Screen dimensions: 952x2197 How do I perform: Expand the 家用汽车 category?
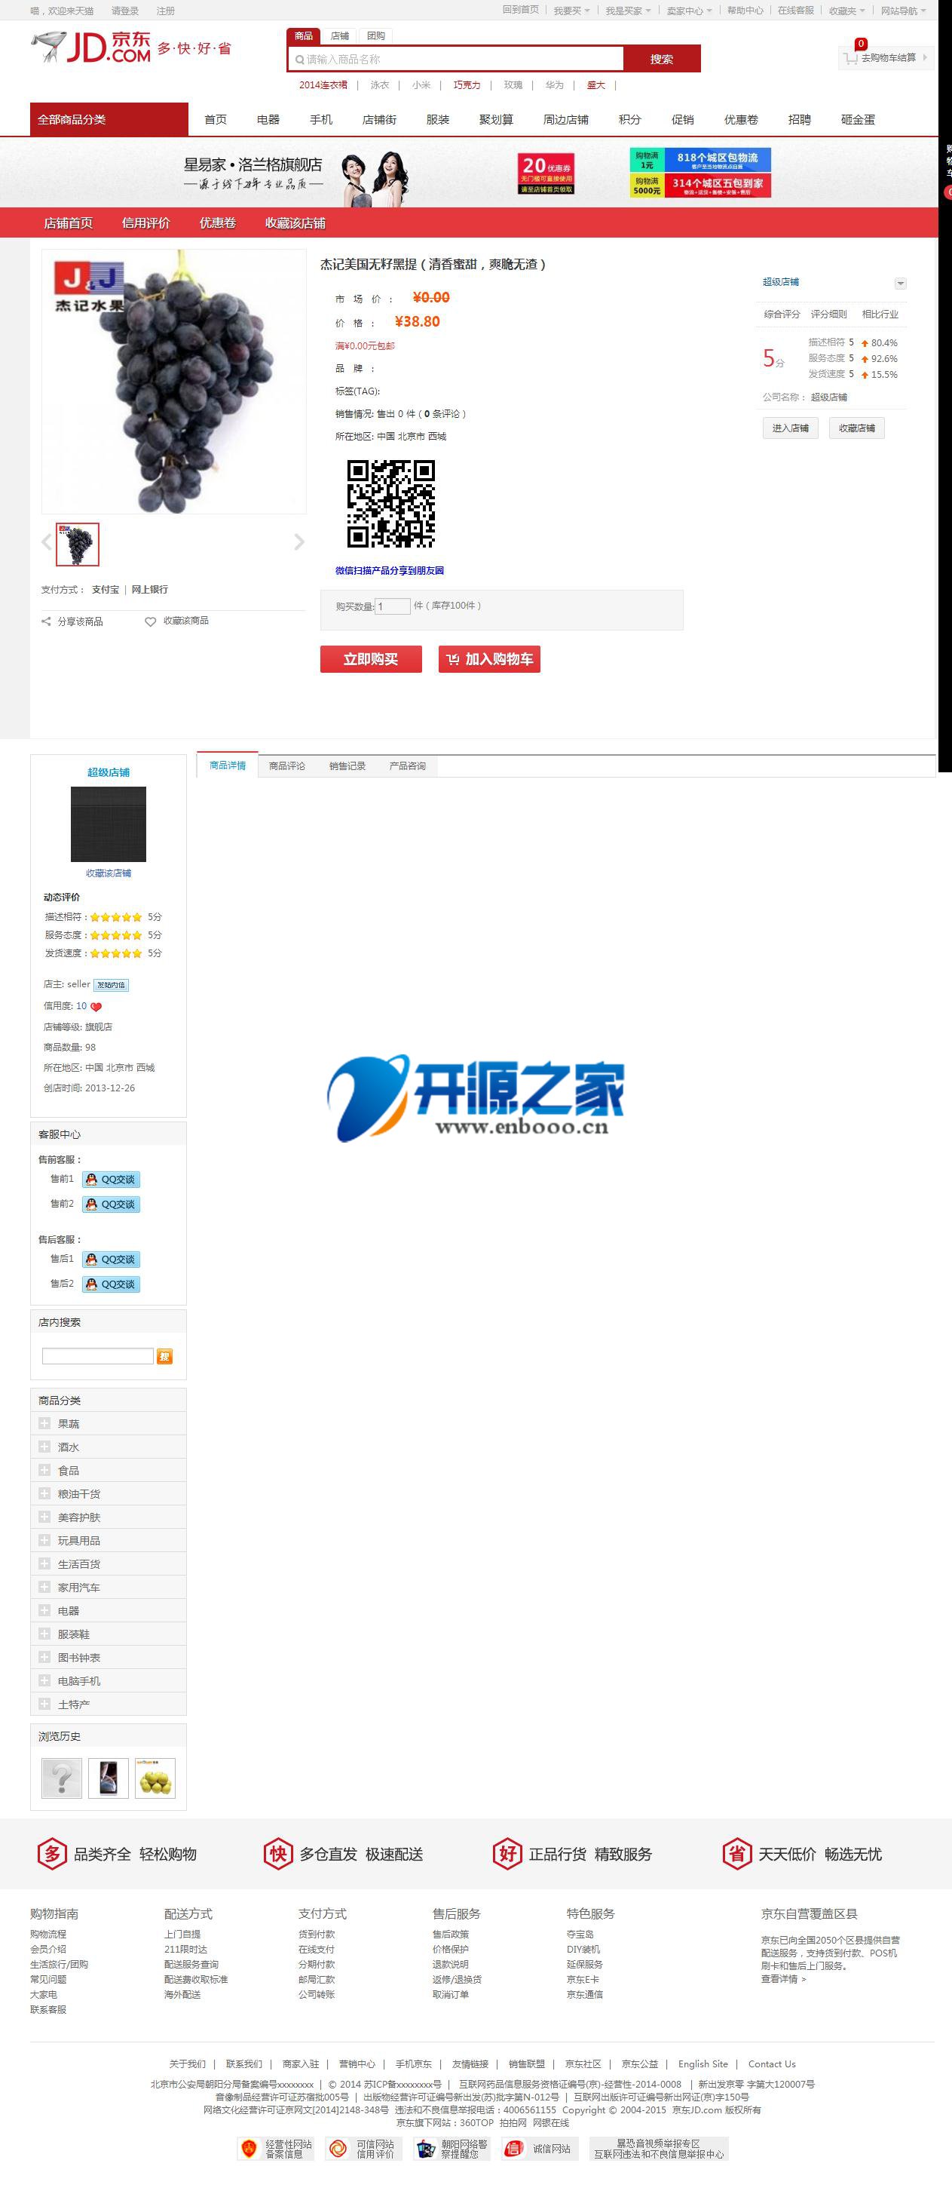coord(44,1586)
